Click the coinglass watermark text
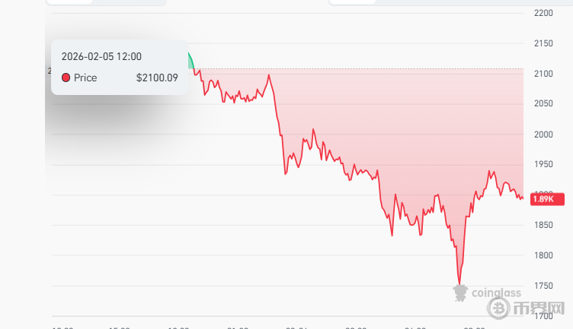Screen dimensions: 573x329 click(495, 293)
